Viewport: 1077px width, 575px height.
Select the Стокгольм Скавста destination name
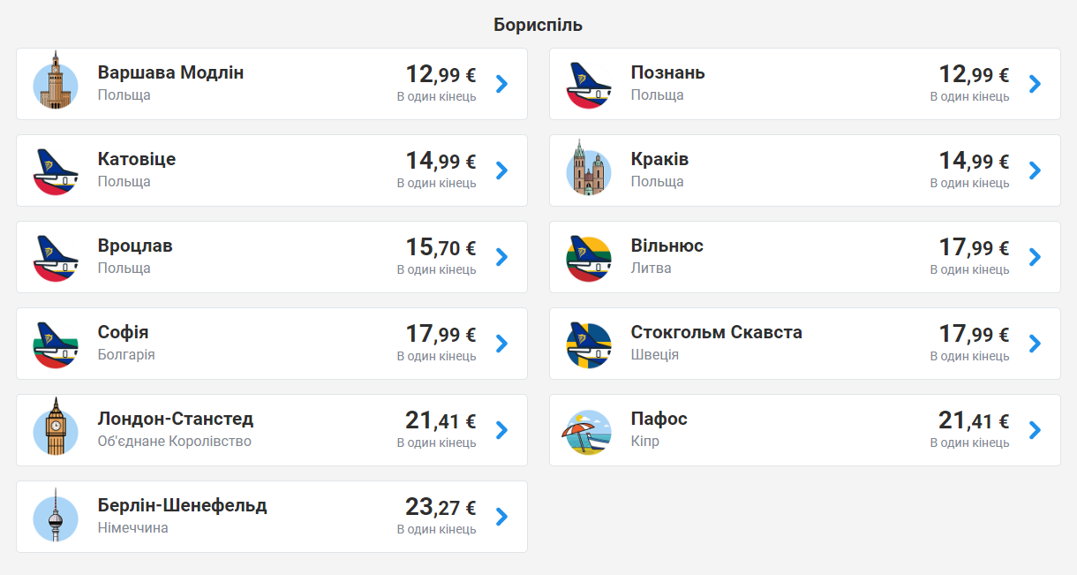[x=716, y=332]
